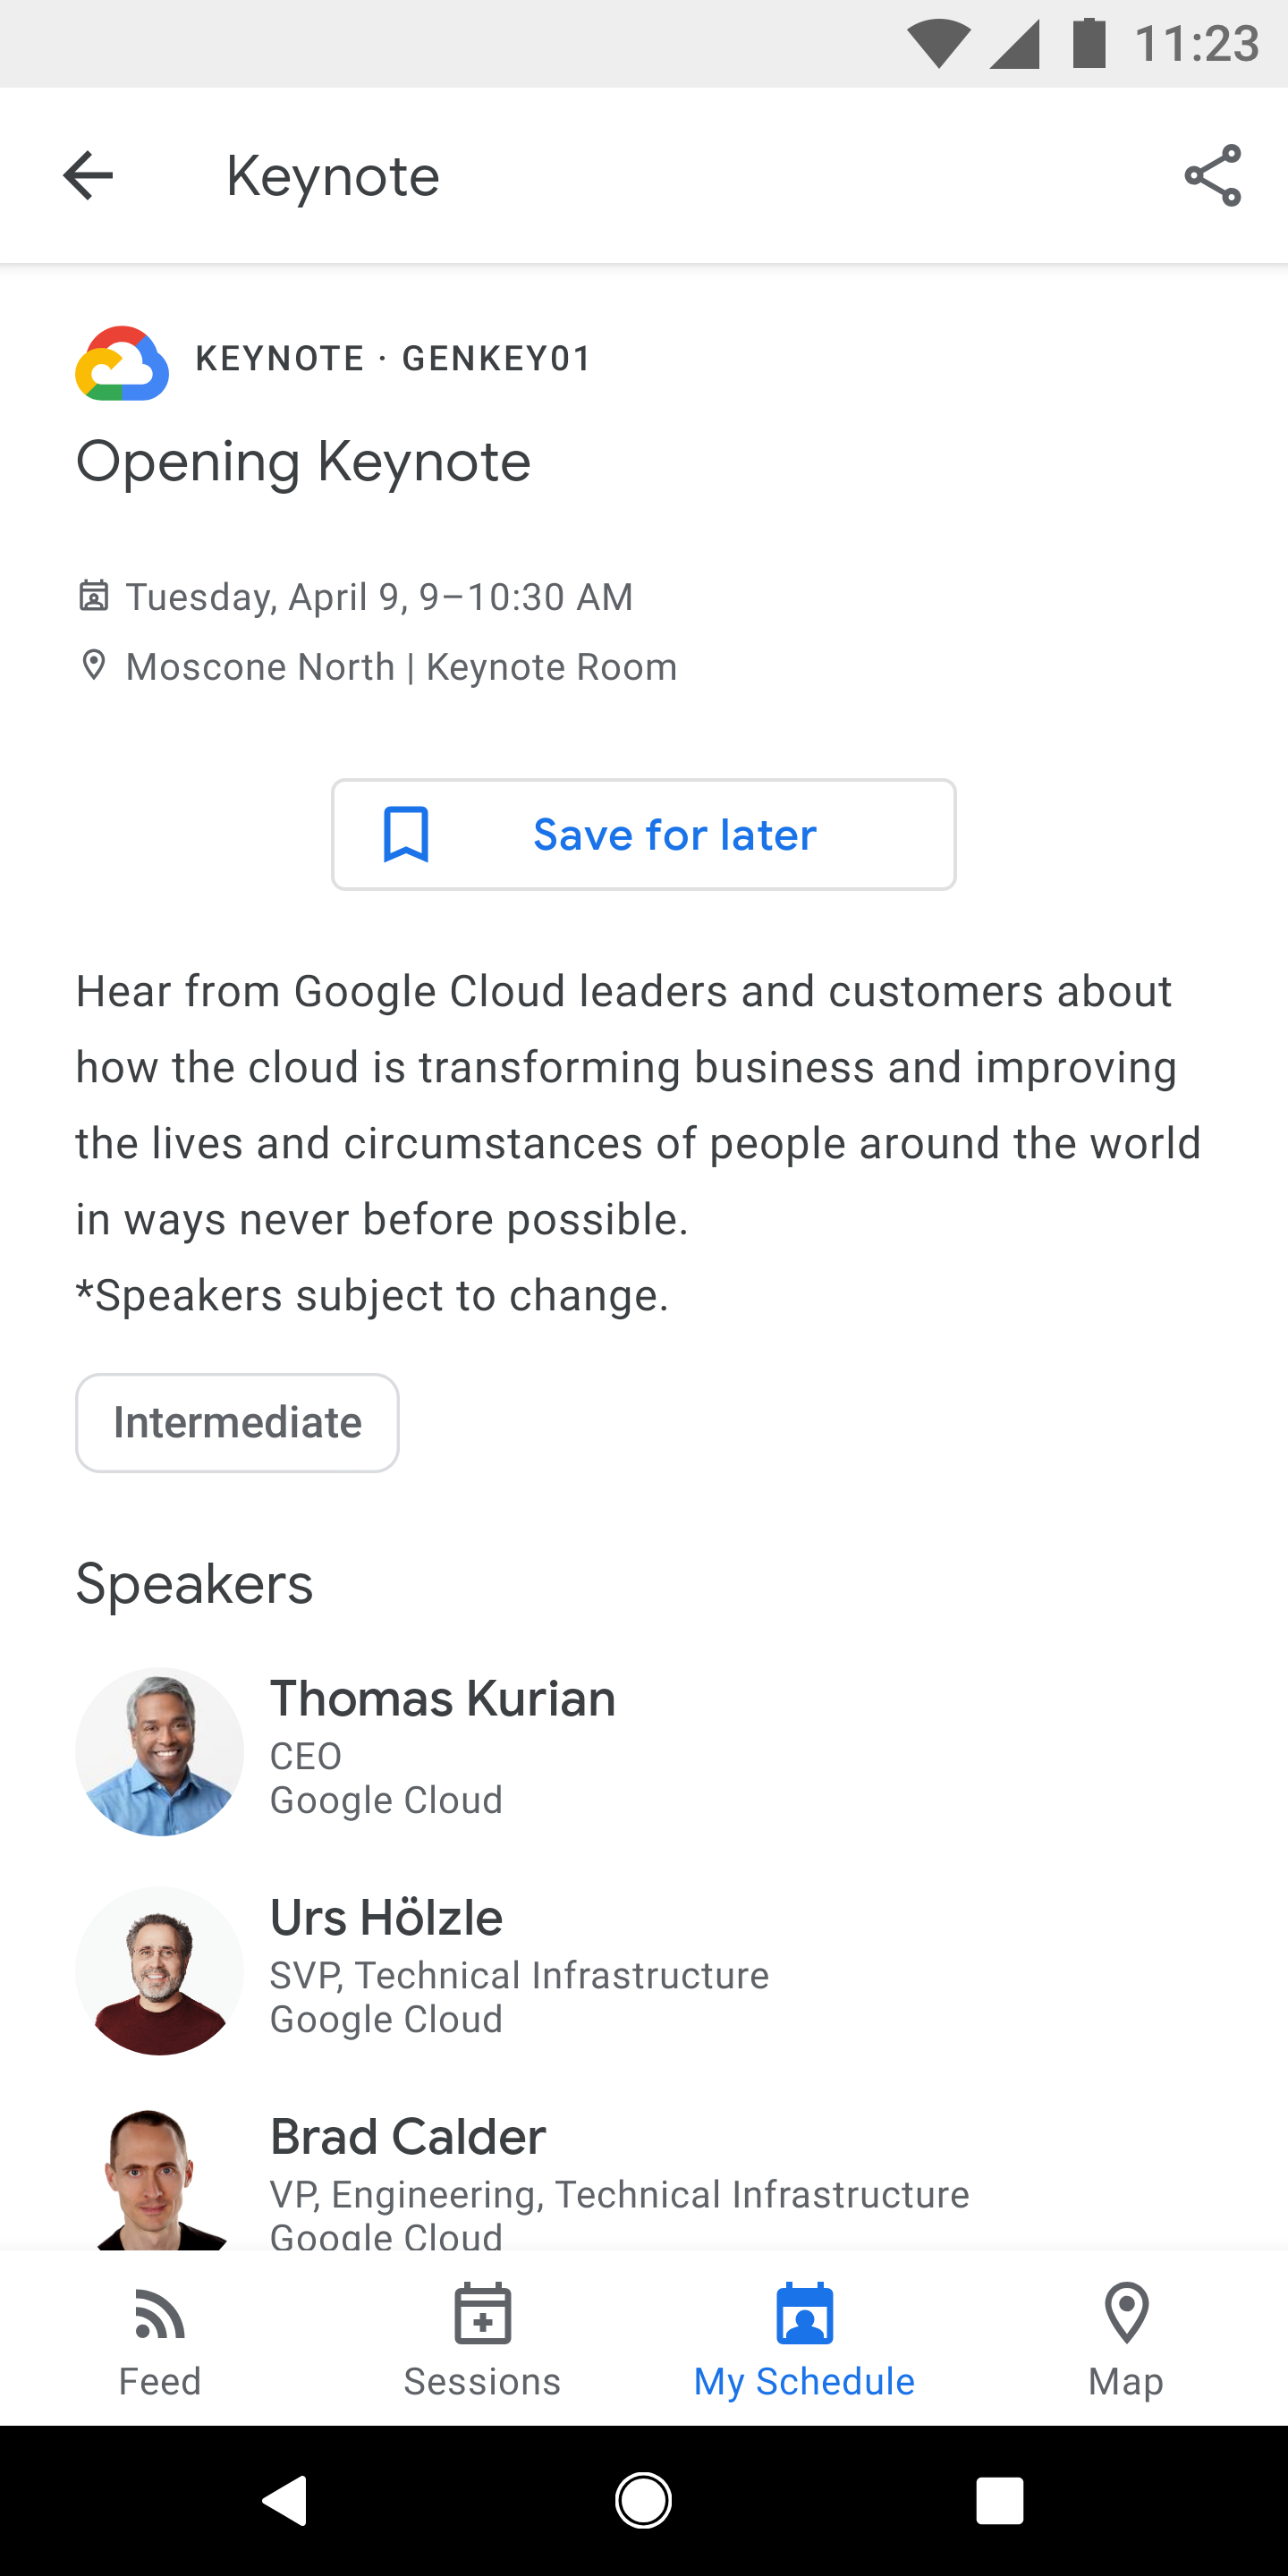Select speaker name Urs Hölzle
The height and width of the screenshot is (2576, 1288).
(x=386, y=1917)
